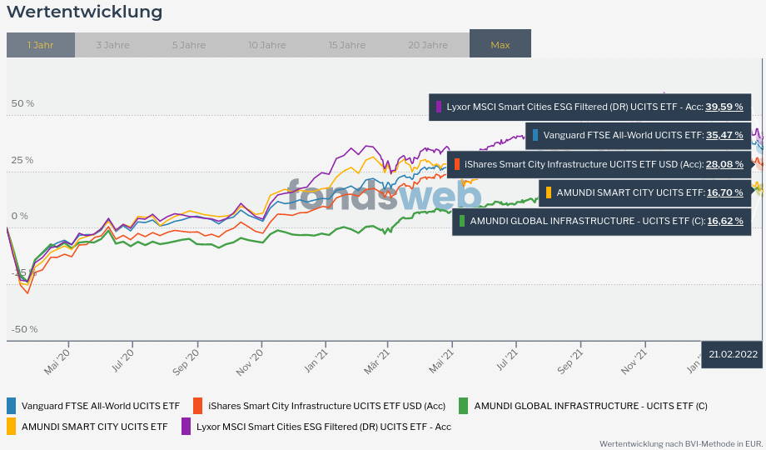Click purple Lyxor MSCI Smart Cities swatch
This screenshot has height=450, width=766.
pyautogui.click(x=187, y=427)
